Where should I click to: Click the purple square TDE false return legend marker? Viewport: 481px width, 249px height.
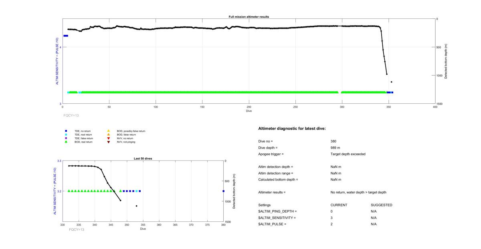point(66,138)
